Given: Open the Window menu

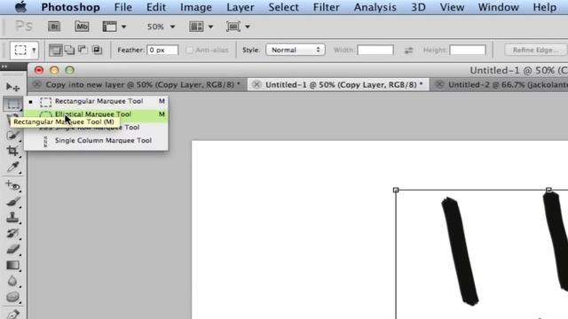Looking at the screenshot, I should pyautogui.click(x=498, y=7).
